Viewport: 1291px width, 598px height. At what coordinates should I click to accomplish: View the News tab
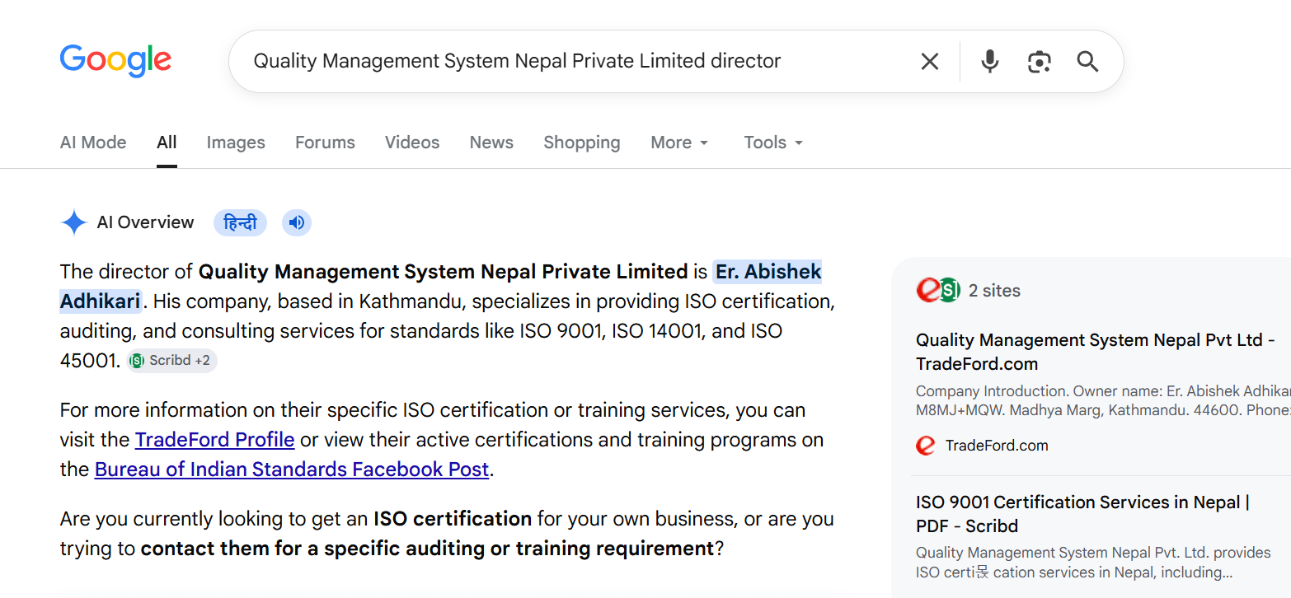[491, 142]
